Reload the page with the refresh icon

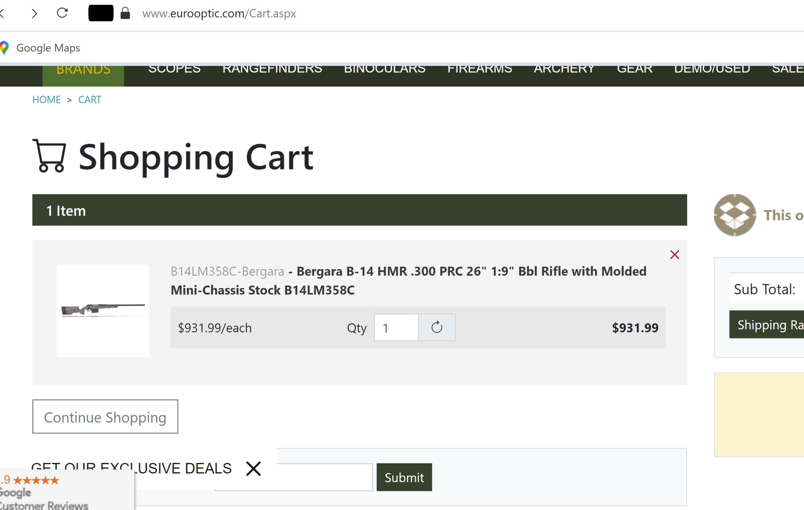(x=62, y=13)
